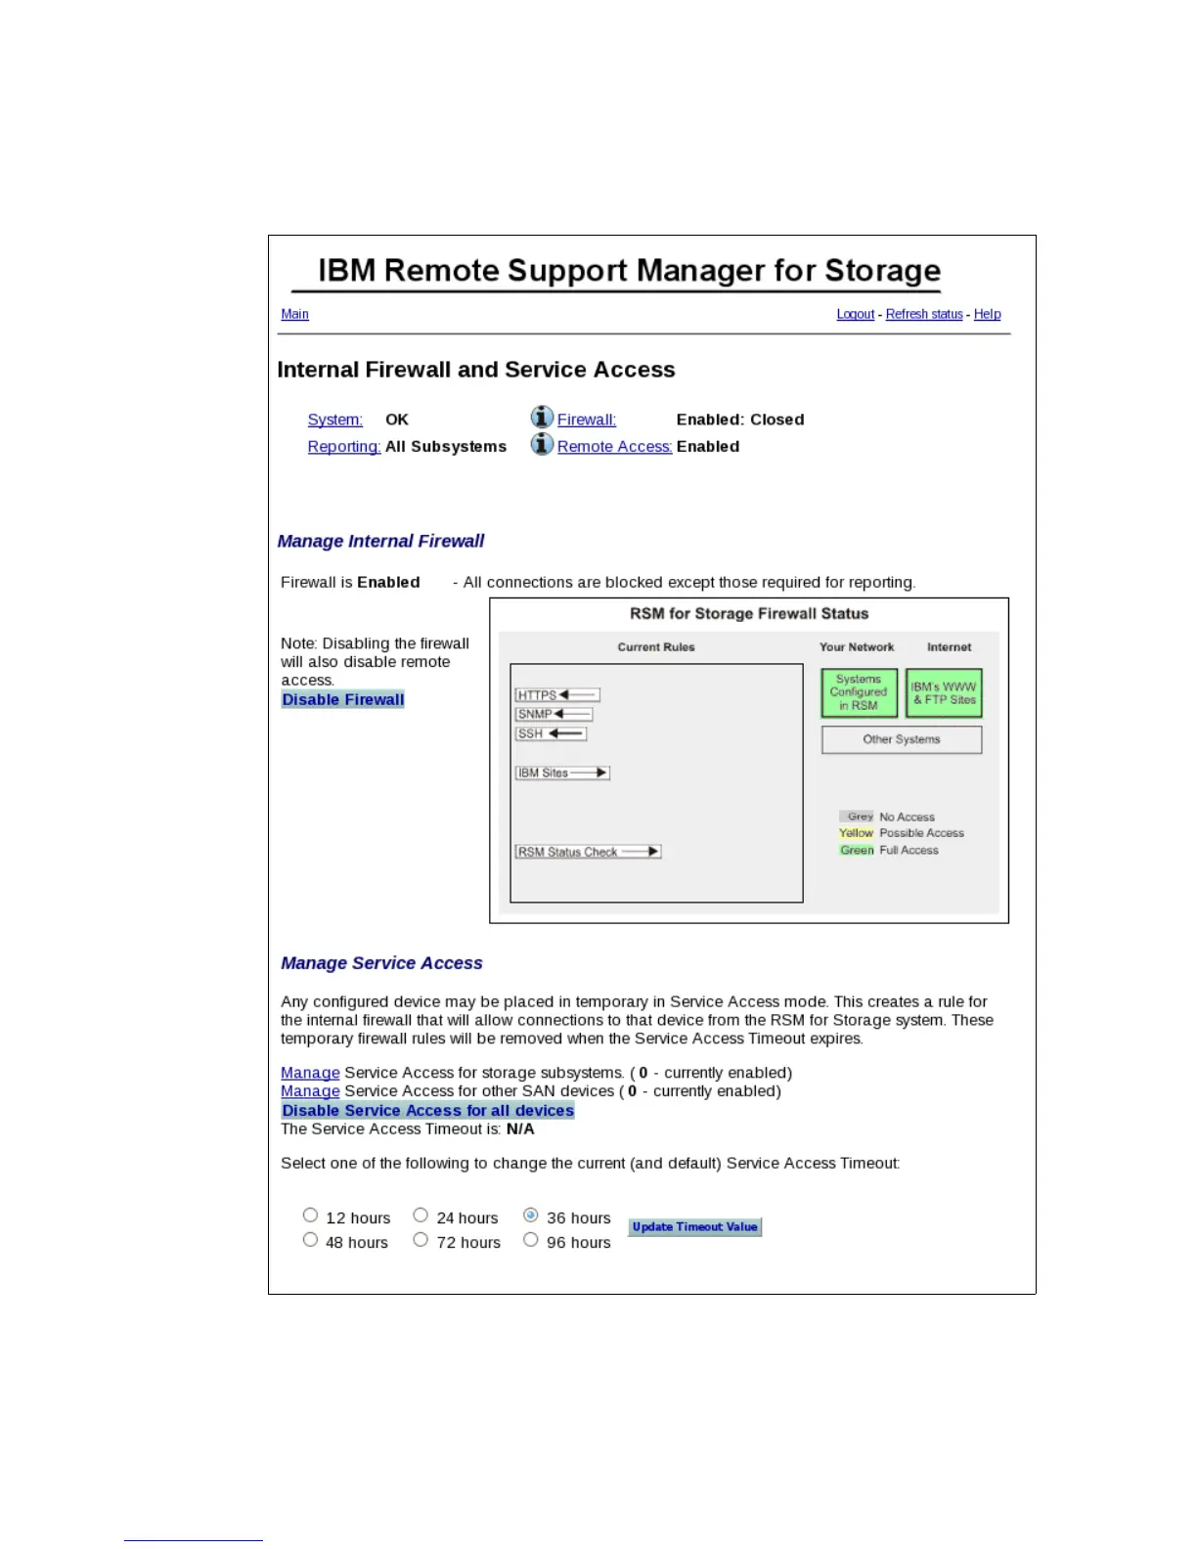This screenshot has height=1549, width=1197.
Task: Open the System status link
Action: [x=335, y=420]
